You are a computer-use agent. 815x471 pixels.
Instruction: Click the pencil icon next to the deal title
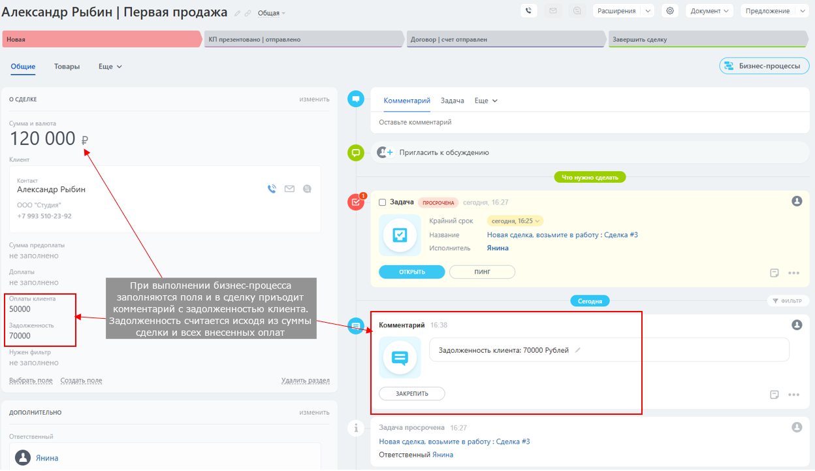238,13
